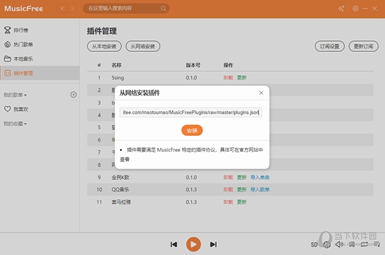Click the orange play button
The width and height of the screenshot is (385, 255).
tap(194, 245)
